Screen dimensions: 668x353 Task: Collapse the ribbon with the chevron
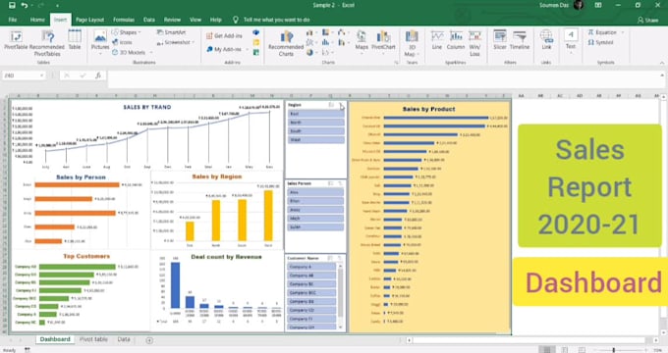[x=661, y=63]
